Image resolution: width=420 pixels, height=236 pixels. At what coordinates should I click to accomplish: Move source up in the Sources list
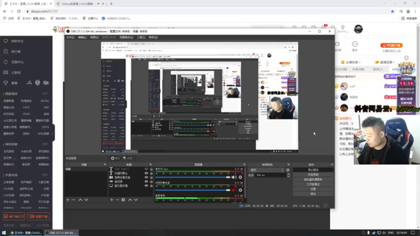[x=130, y=200]
